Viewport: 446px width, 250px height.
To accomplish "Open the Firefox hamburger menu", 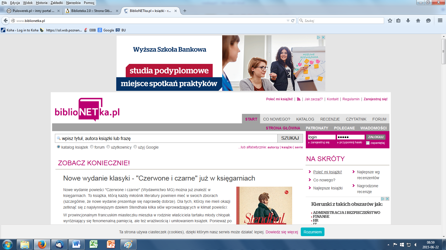I will pyautogui.click(x=440, y=21).
